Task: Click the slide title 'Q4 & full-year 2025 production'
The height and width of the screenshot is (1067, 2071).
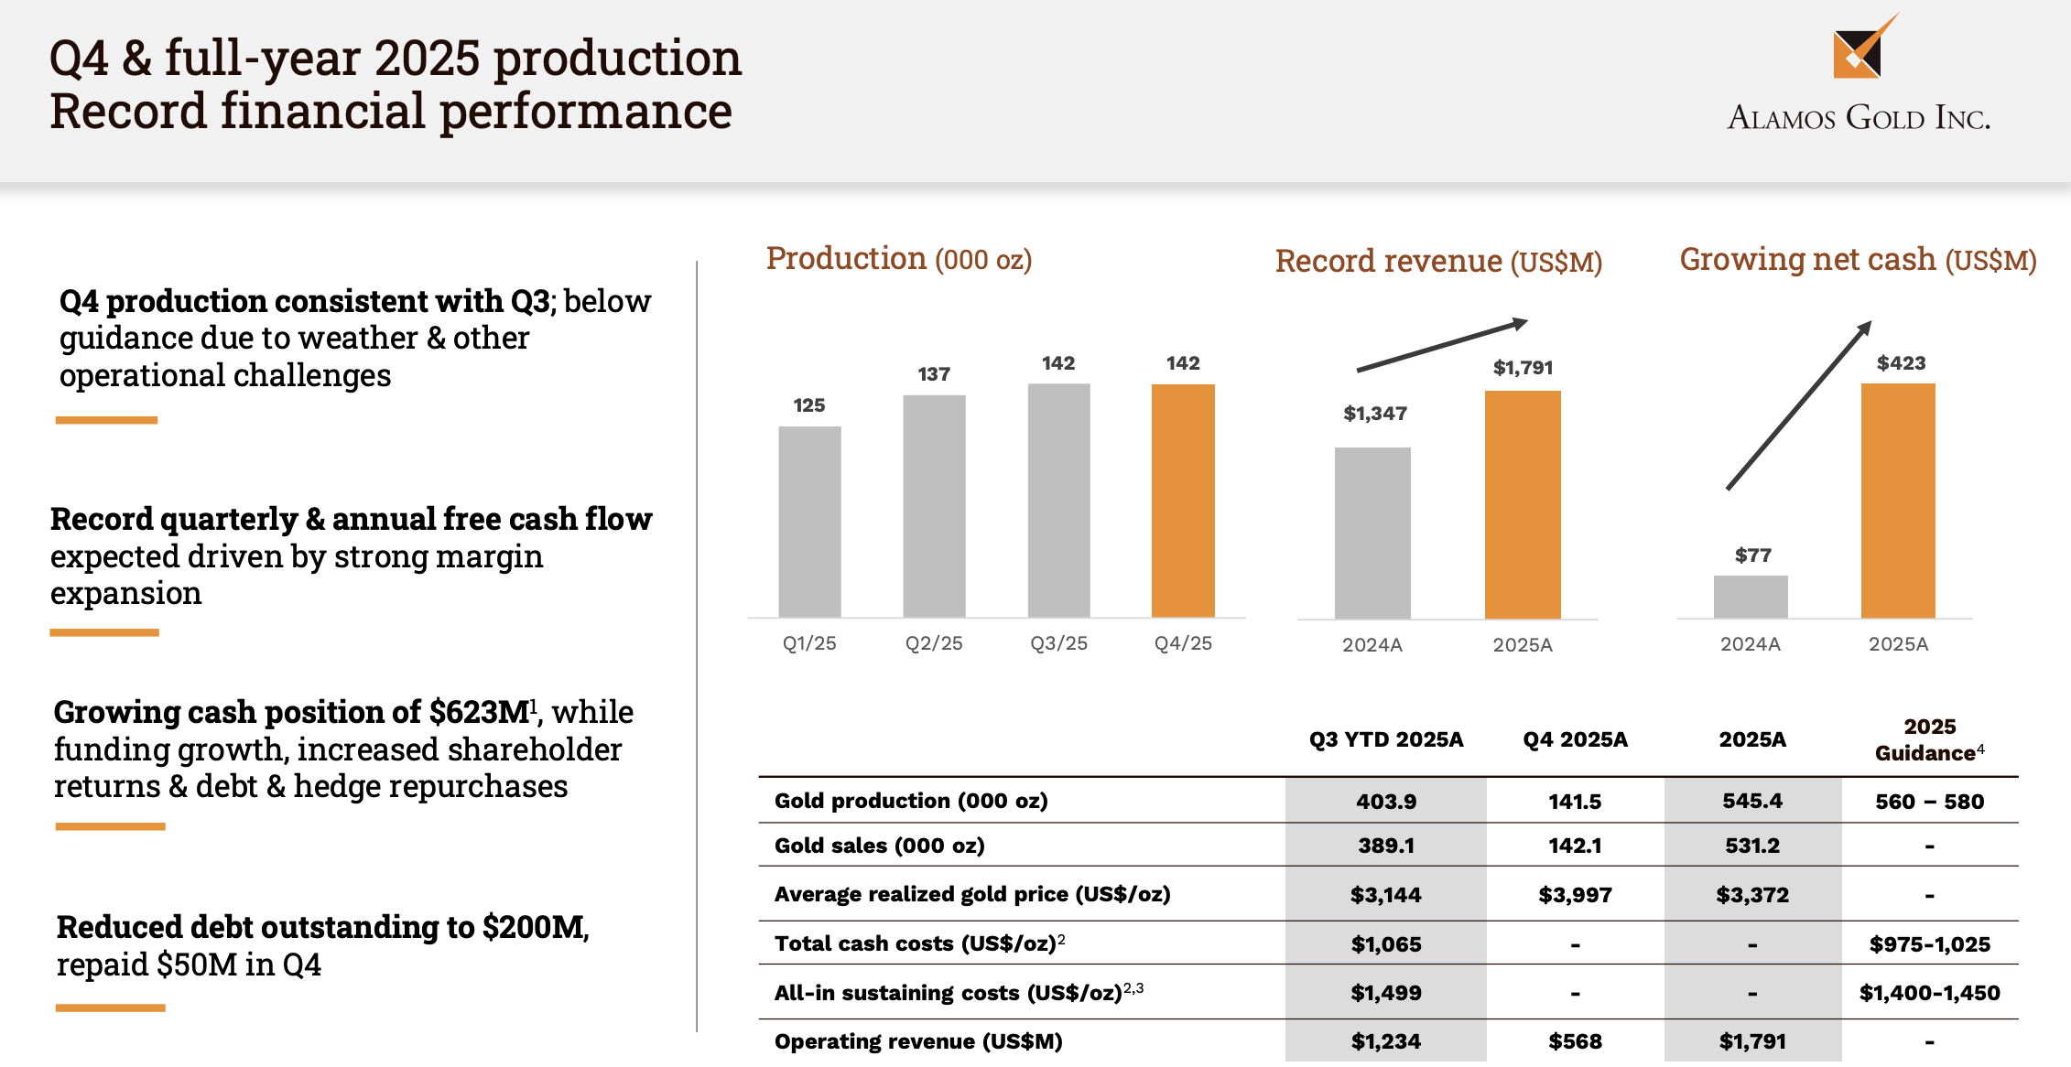Action: click(x=395, y=58)
